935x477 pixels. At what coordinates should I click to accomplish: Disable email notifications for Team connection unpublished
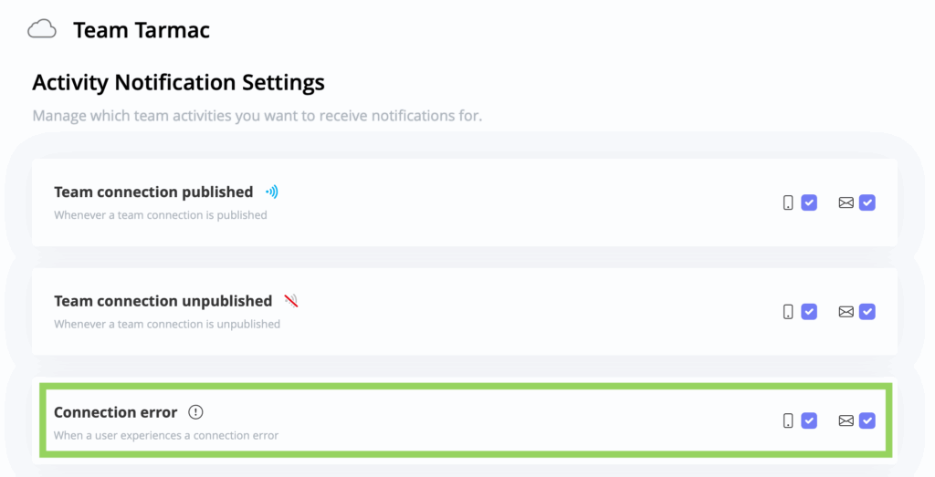click(x=867, y=312)
